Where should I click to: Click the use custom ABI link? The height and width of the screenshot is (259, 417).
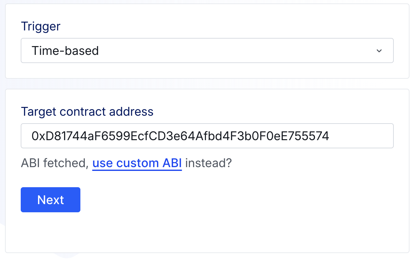point(137,163)
